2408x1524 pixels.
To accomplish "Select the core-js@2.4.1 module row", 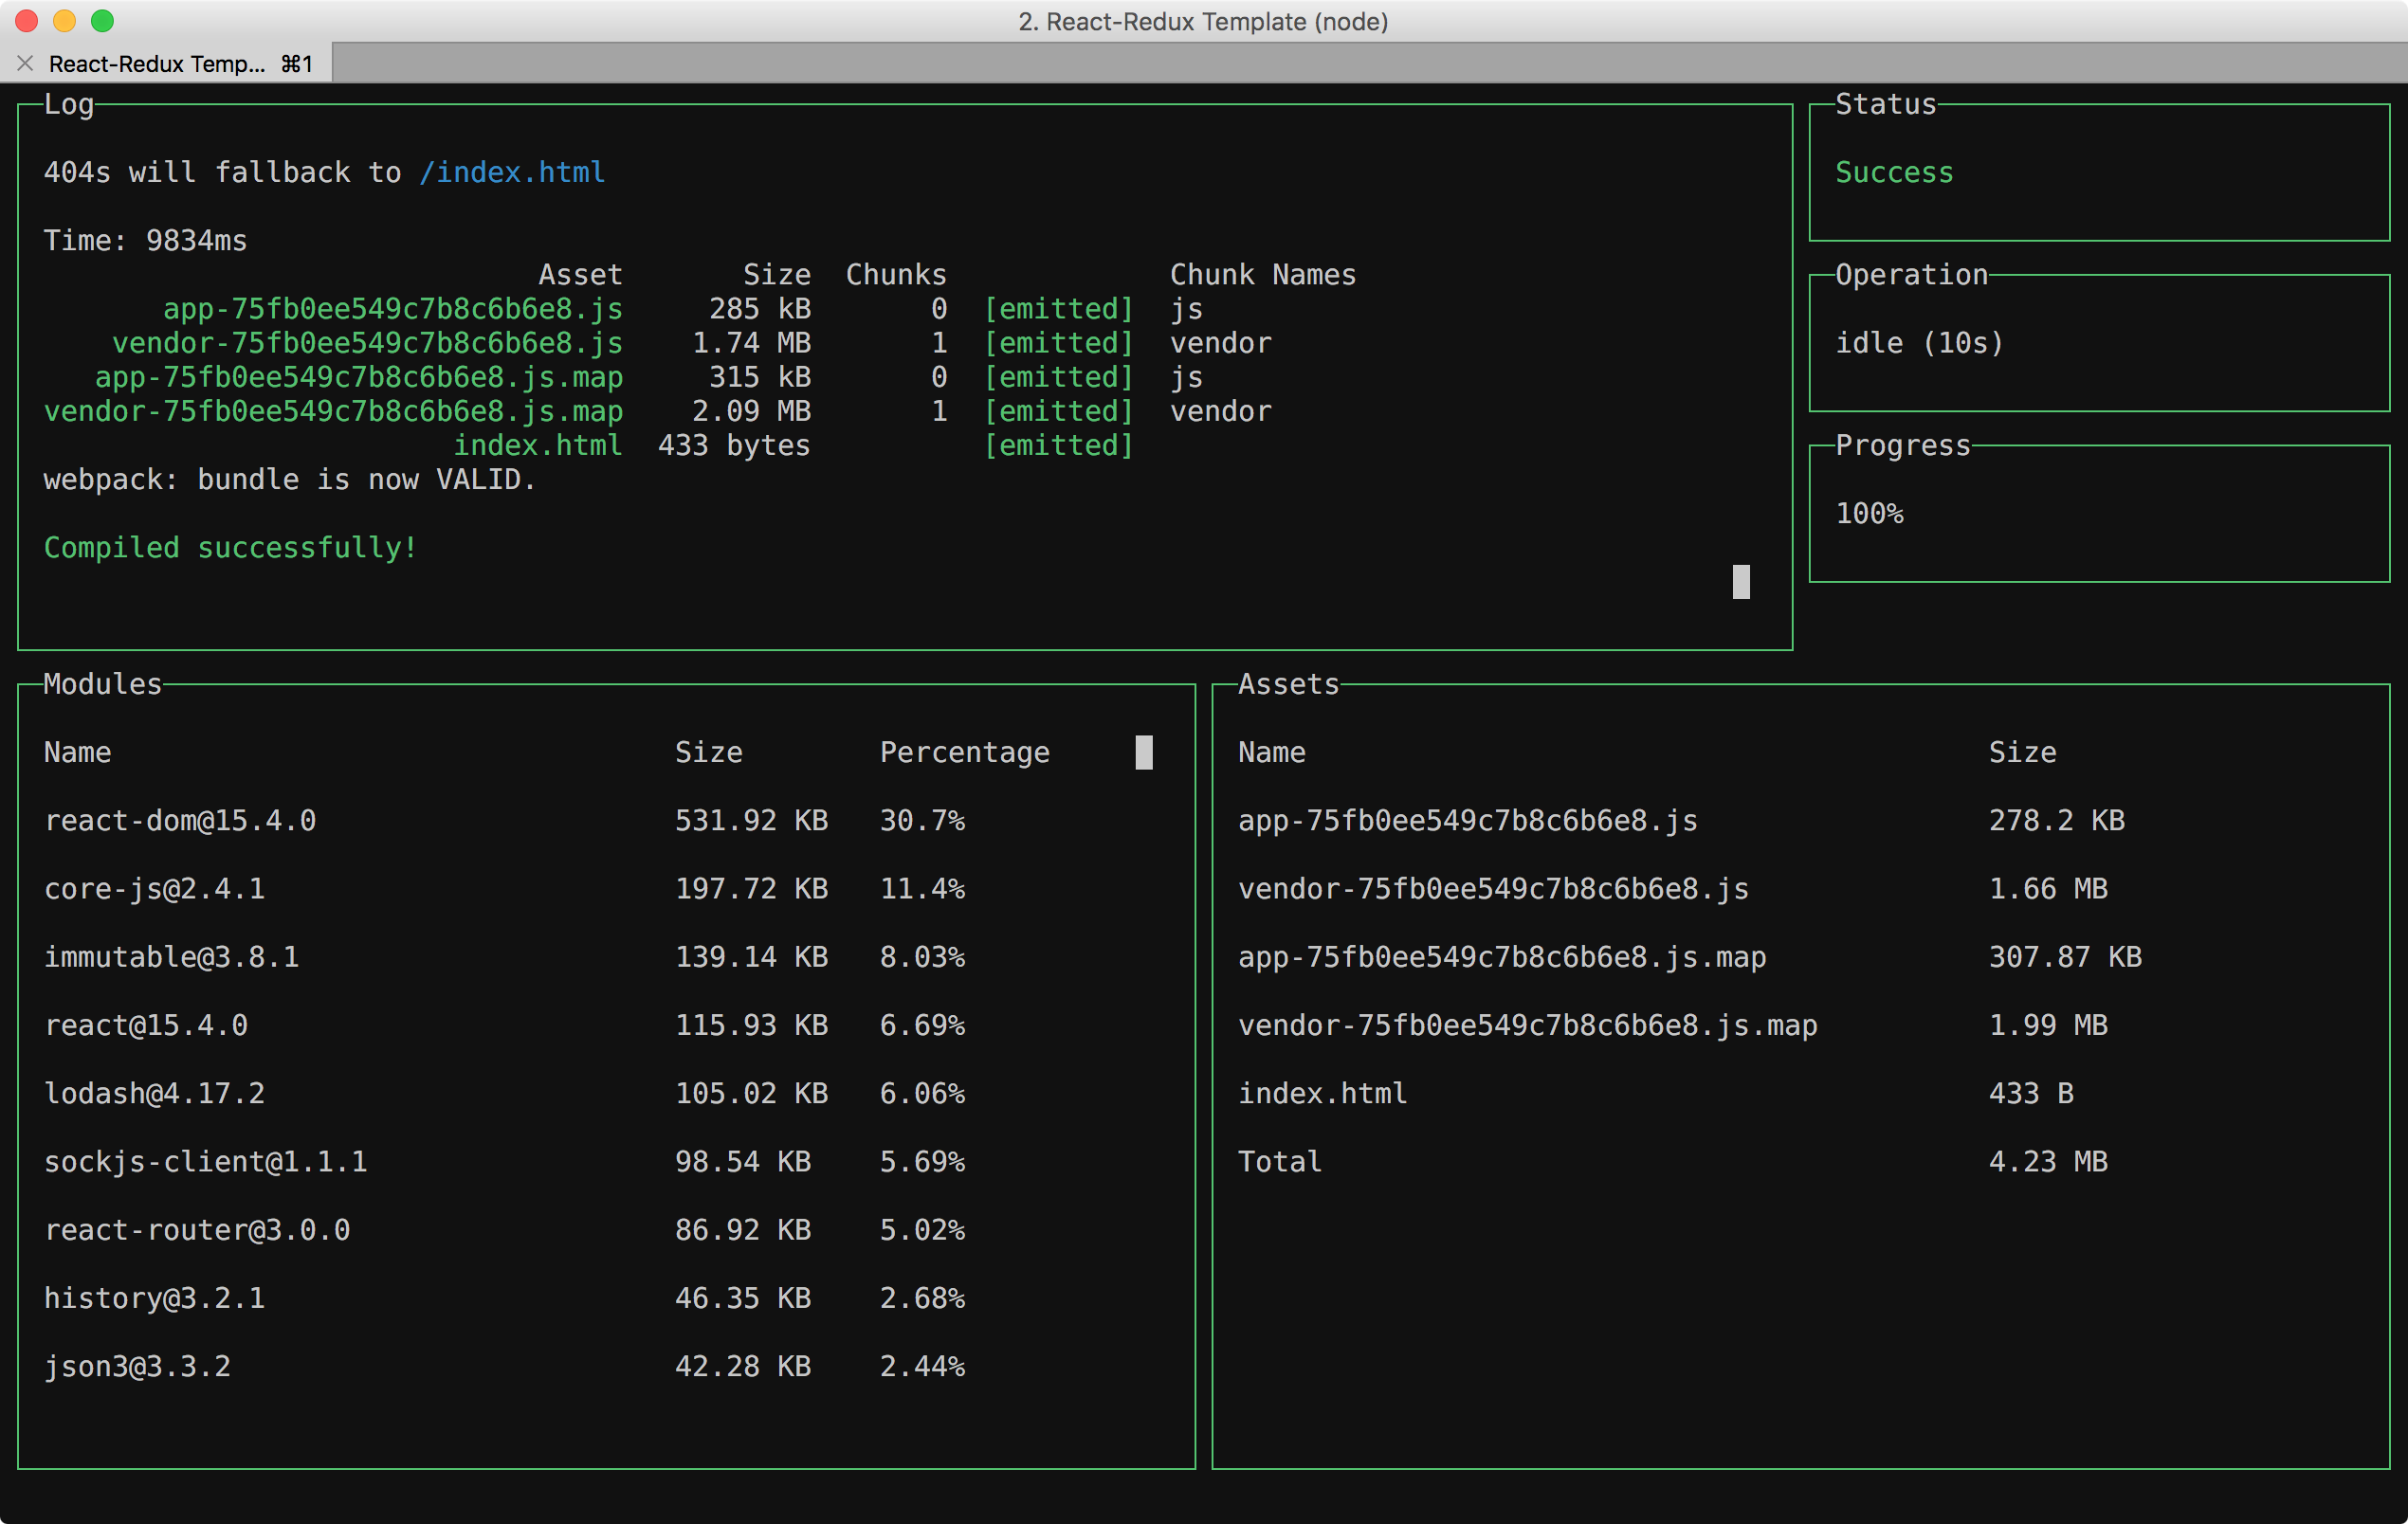I will (155, 889).
